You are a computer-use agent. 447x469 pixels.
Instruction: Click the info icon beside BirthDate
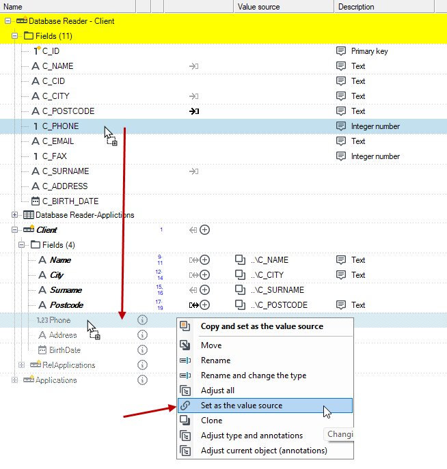tap(143, 350)
